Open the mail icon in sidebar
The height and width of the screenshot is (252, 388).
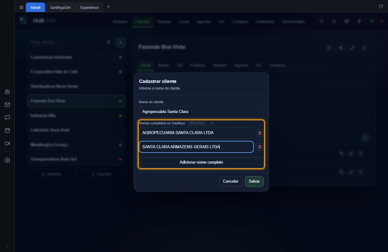click(x=7, y=105)
